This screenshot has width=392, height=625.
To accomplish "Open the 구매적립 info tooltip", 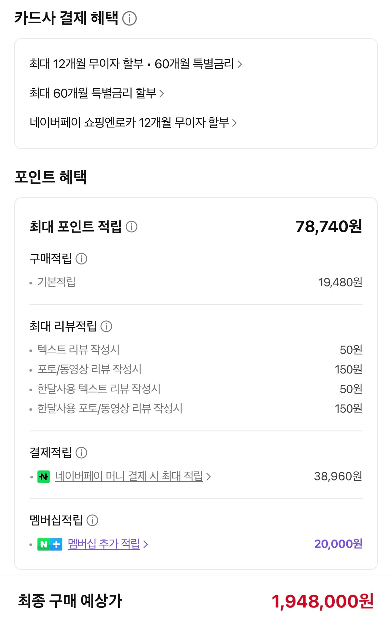I will (81, 258).
